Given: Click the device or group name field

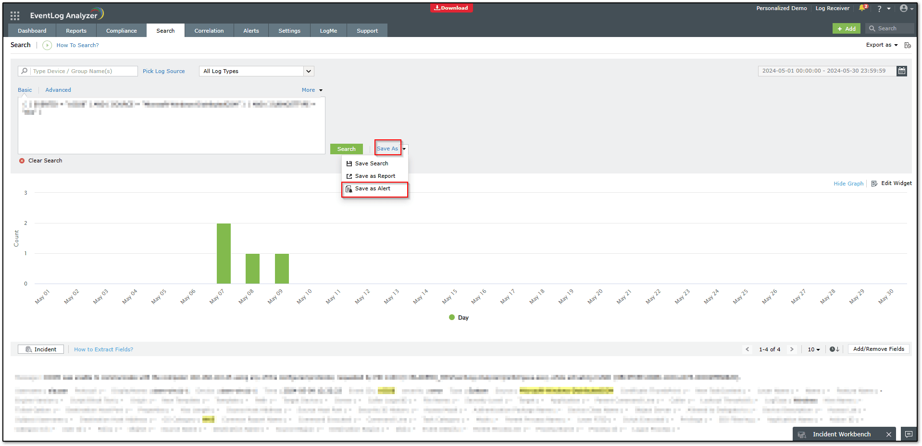Looking at the screenshot, I should (83, 71).
